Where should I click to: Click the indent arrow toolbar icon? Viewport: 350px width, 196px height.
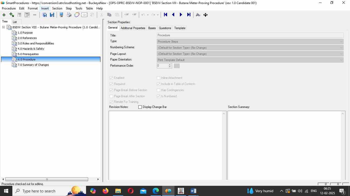(134, 15)
